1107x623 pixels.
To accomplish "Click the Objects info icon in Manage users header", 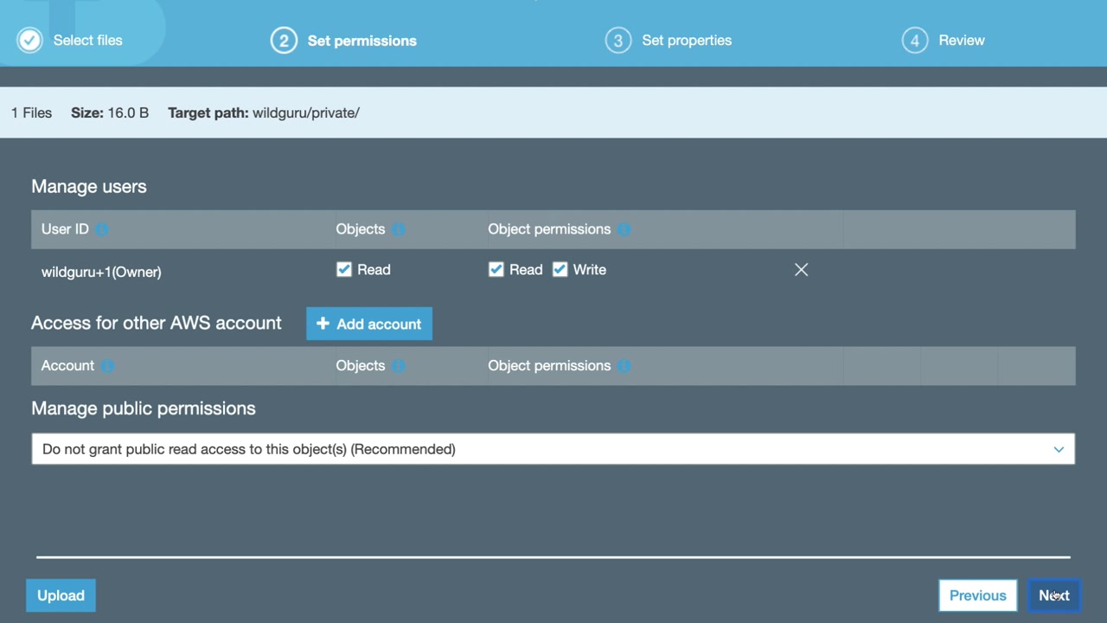I will [398, 229].
